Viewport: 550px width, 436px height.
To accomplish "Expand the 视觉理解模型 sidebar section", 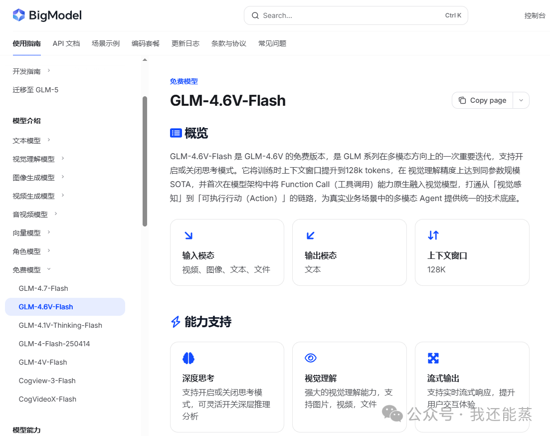I will 63,159.
